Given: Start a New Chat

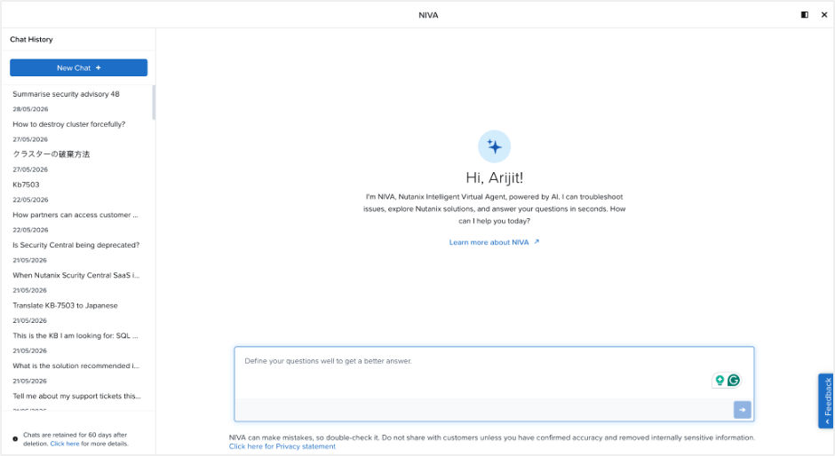Looking at the screenshot, I should tap(79, 67).
